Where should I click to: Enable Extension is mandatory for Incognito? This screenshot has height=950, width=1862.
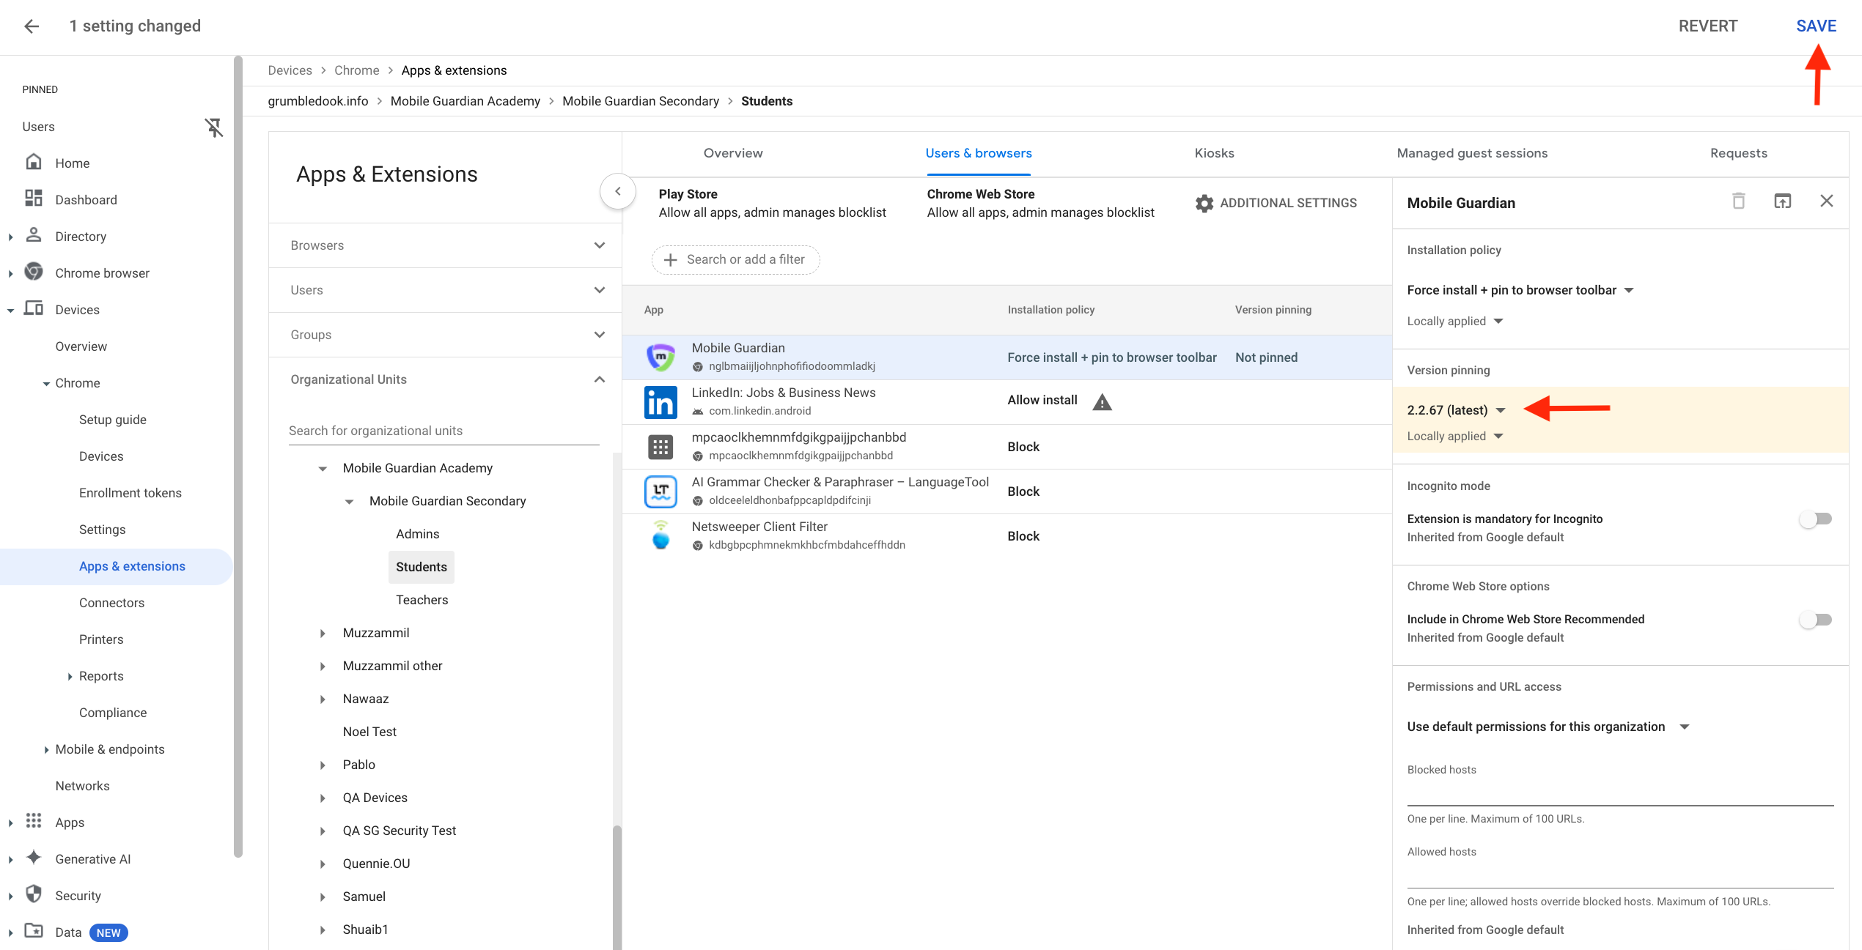(1814, 519)
